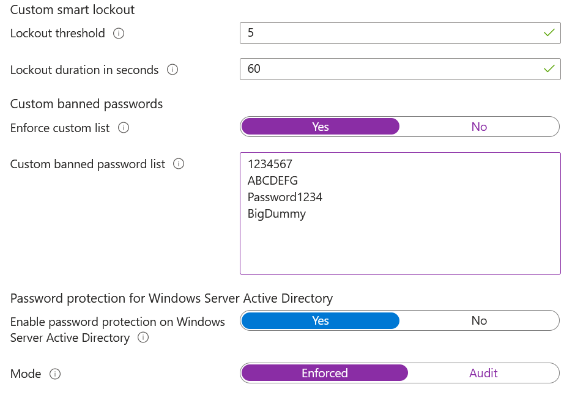Open info tooltip for Lockout duration in seconds
Screen dimensions: 564x395
(173, 70)
